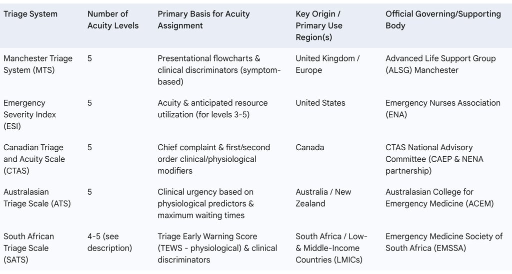
Task: Select the Manchester Triage System (MTS) cell
Action: pyautogui.click(x=38, y=64)
